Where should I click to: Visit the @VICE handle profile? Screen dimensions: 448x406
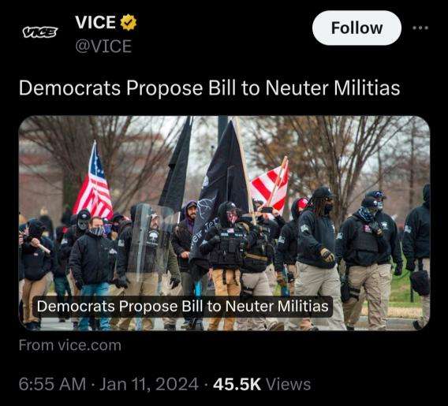coord(103,46)
